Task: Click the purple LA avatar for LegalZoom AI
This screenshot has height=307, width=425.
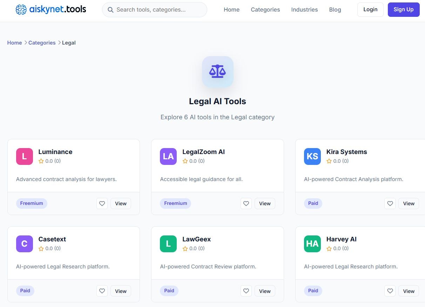Action: click(168, 156)
